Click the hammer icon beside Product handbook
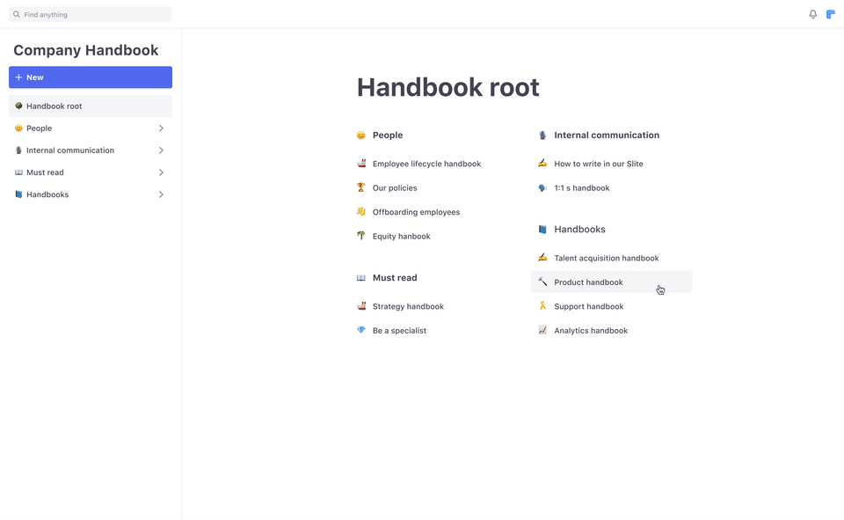 542,282
